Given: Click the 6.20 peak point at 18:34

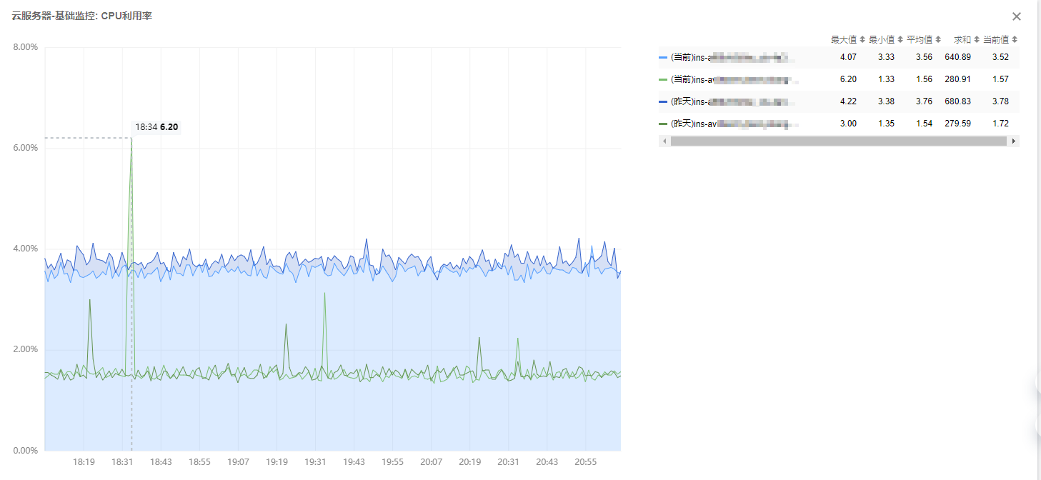Looking at the screenshot, I should tap(131, 138).
